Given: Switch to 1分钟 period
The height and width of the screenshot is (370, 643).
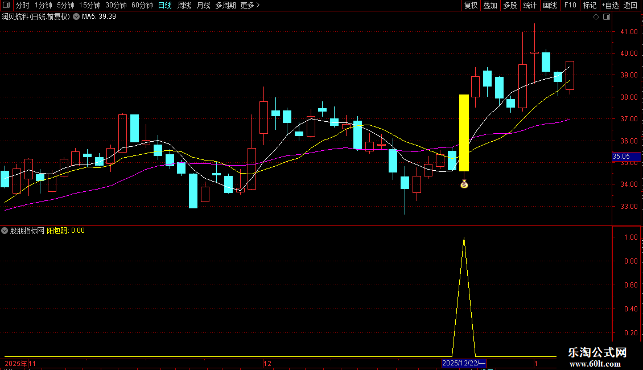Looking at the screenshot, I should point(43,5).
